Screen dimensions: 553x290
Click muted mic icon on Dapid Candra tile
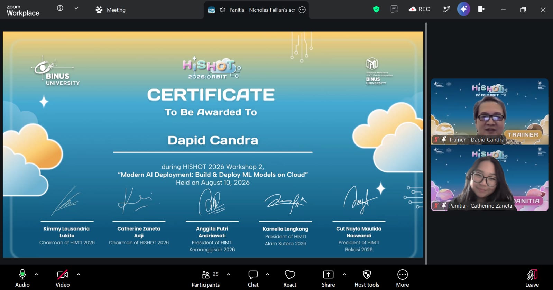click(436, 140)
